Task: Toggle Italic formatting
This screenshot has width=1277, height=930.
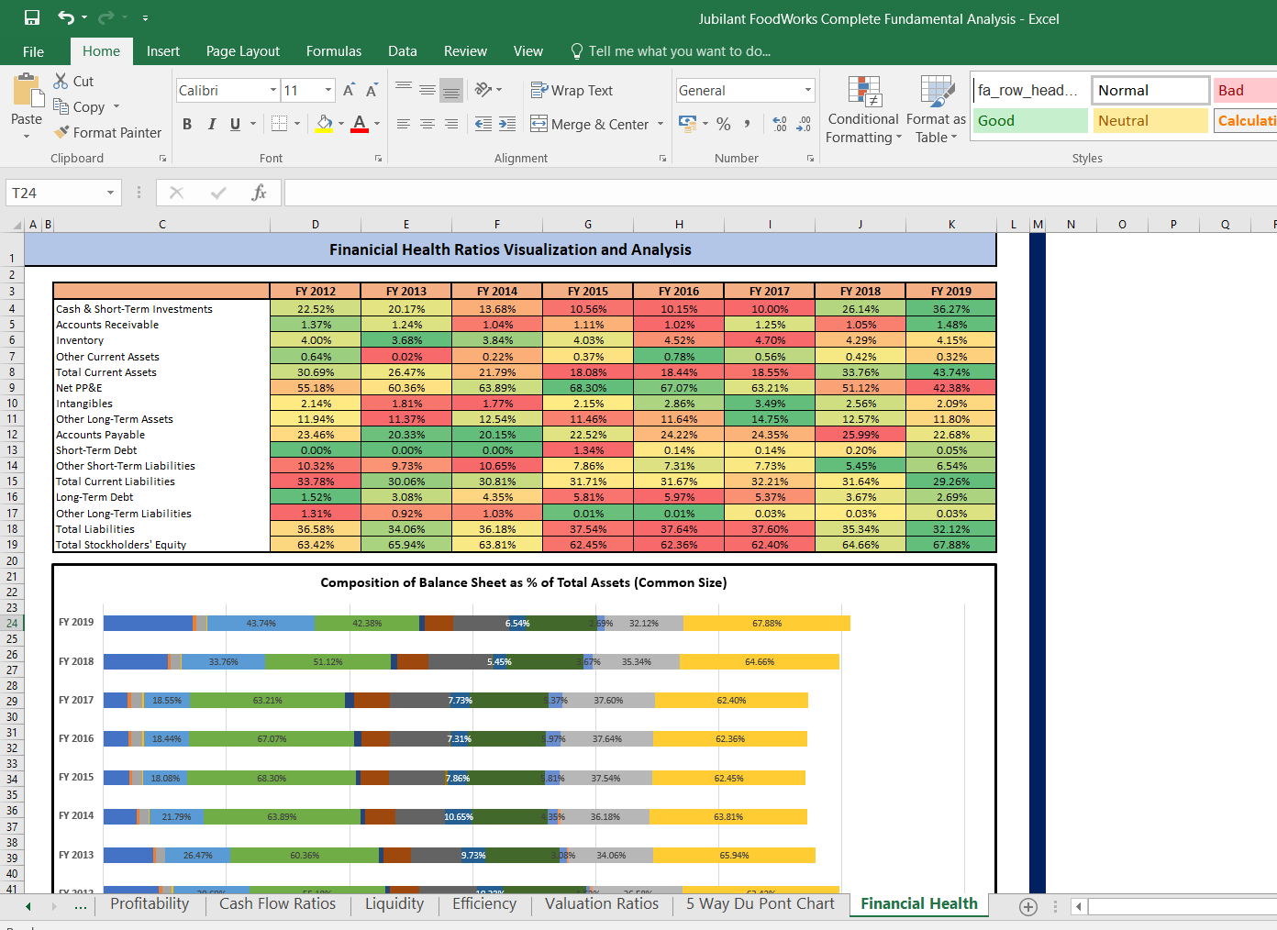Action: click(211, 124)
